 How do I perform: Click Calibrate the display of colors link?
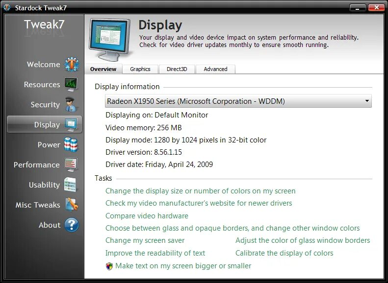pyautogui.click(x=285, y=253)
